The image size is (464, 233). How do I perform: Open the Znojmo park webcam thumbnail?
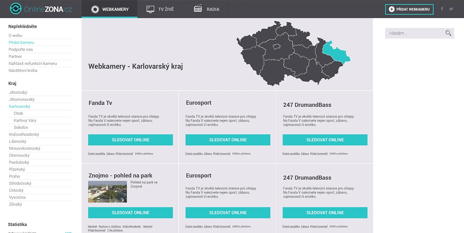tap(107, 191)
